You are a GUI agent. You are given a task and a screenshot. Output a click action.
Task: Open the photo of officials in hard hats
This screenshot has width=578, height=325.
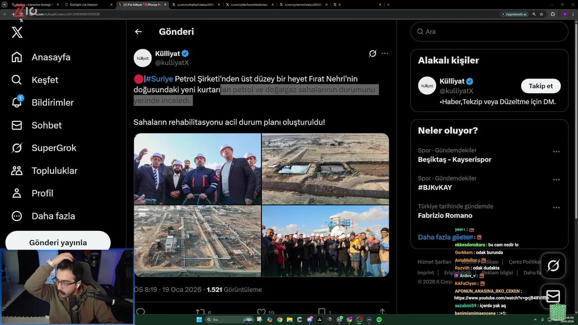tap(197, 169)
